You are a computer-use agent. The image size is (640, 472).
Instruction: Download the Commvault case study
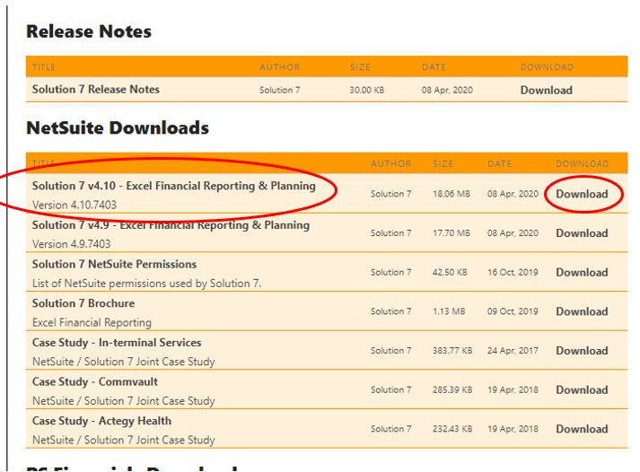tap(582, 389)
